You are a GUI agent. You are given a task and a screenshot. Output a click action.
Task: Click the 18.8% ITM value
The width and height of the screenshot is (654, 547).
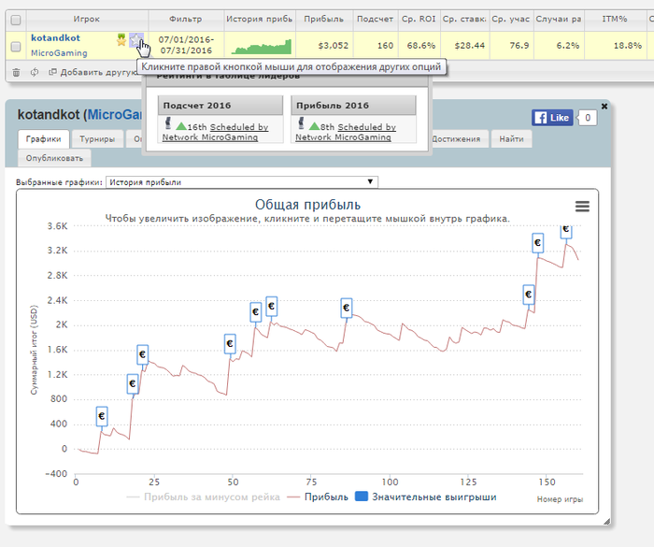pyautogui.click(x=627, y=46)
